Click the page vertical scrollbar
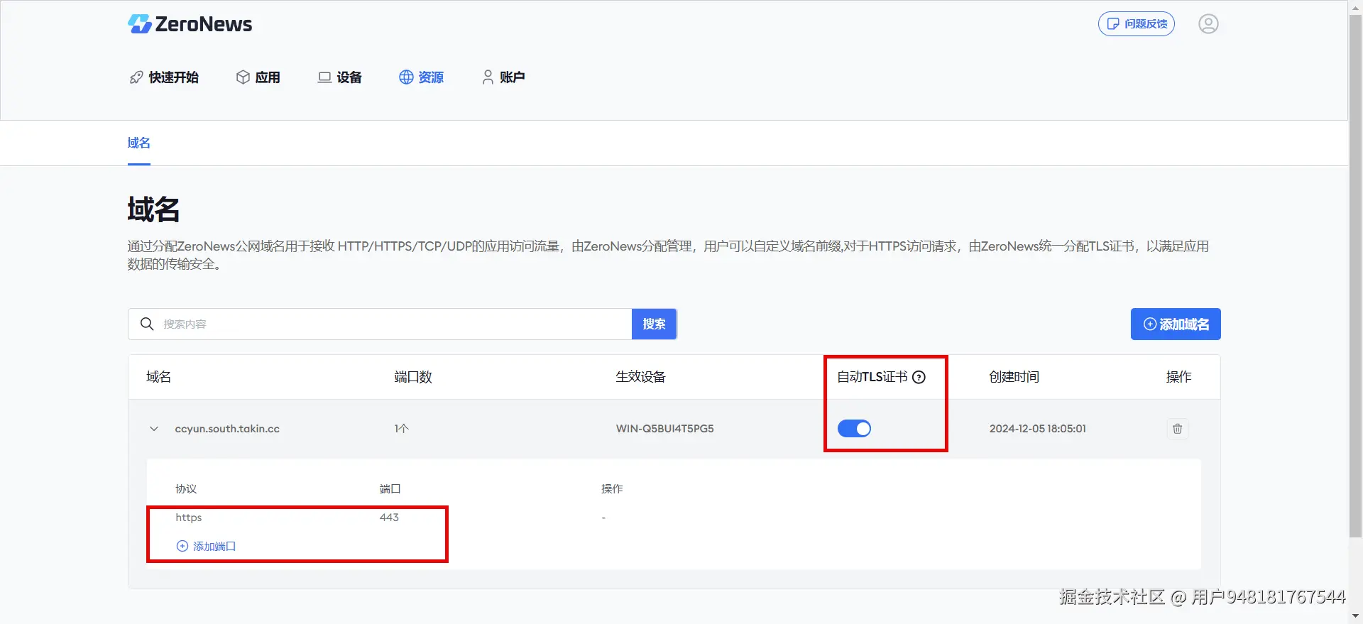This screenshot has height=624, width=1363. click(x=1355, y=277)
